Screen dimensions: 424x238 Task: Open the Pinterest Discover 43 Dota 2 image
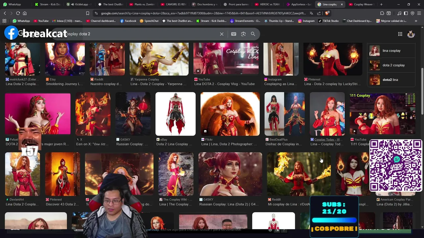tap(63, 174)
